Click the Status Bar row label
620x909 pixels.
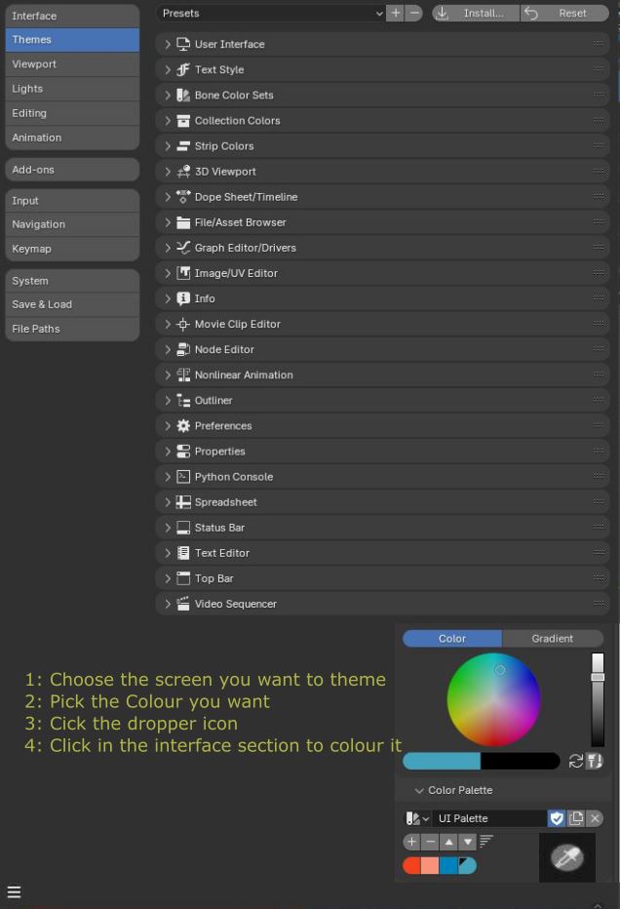coord(219,528)
